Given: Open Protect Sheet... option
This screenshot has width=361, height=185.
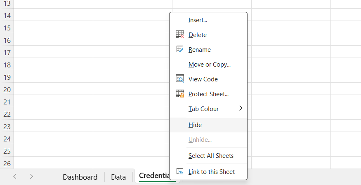Looking at the screenshot, I should (x=208, y=94).
